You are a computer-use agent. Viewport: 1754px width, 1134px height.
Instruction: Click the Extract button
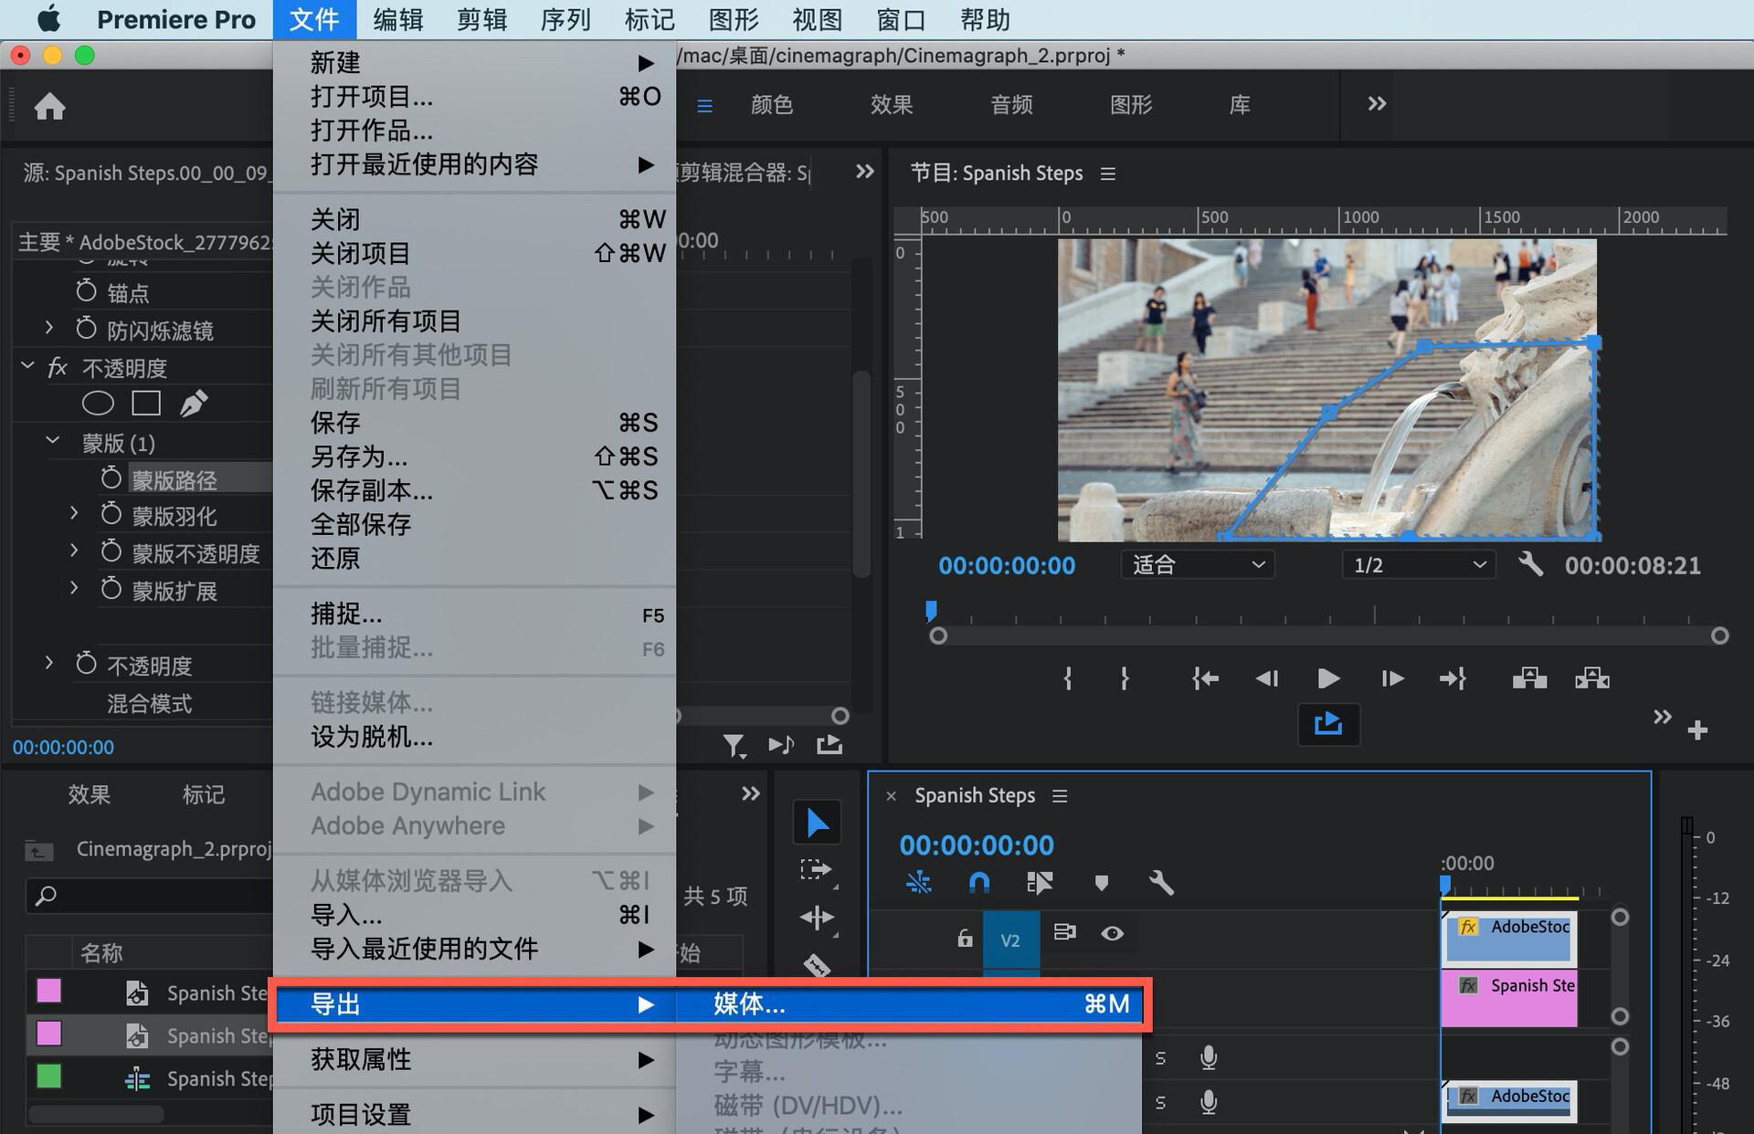[x=1592, y=677]
